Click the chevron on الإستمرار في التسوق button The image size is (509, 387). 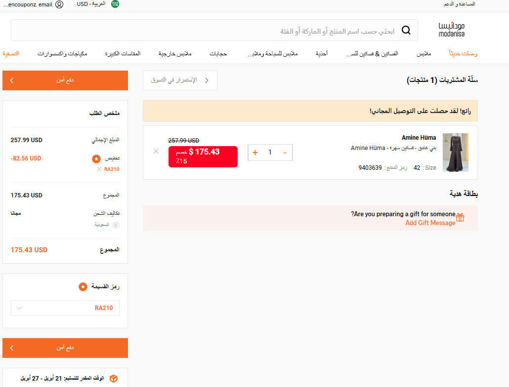pos(207,80)
